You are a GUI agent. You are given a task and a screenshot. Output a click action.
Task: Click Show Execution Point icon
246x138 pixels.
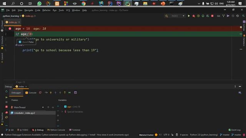40,93
